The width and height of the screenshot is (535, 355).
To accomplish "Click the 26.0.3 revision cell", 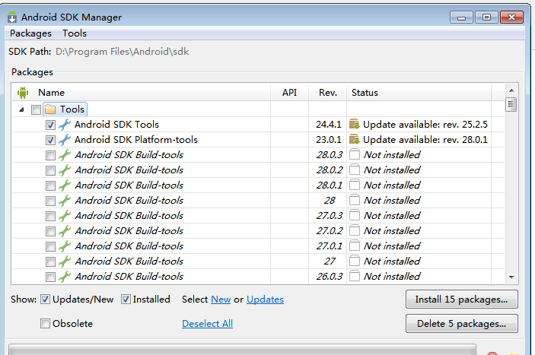I will (329, 276).
